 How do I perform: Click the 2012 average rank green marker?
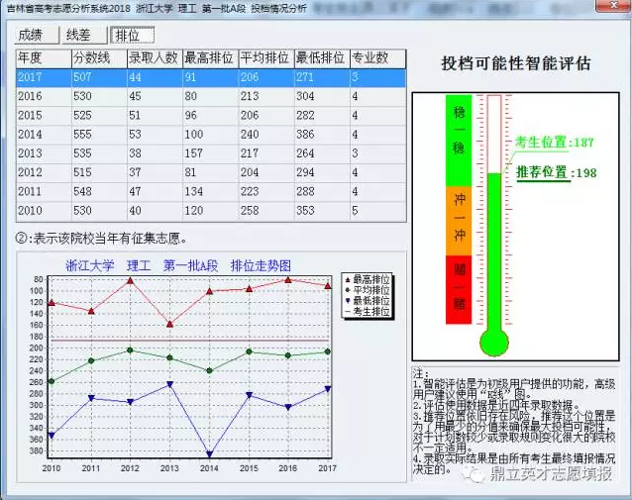130,350
